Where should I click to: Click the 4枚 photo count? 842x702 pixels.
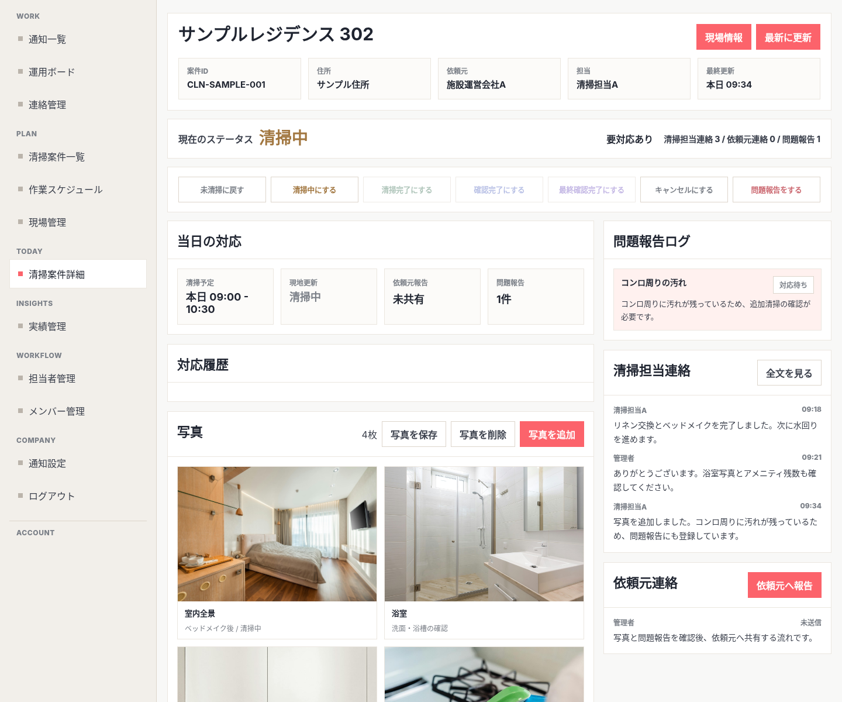coord(370,435)
